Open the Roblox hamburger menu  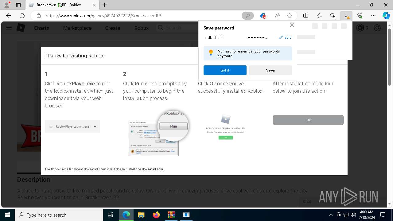(9, 28)
